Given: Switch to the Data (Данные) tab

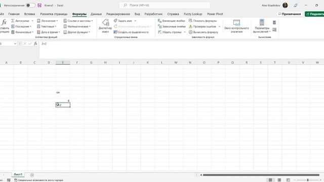Looking at the screenshot, I should [96, 14].
